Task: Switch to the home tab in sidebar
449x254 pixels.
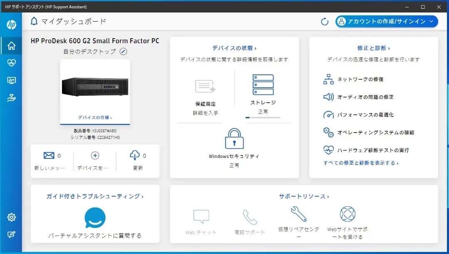Action: tap(11, 46)
